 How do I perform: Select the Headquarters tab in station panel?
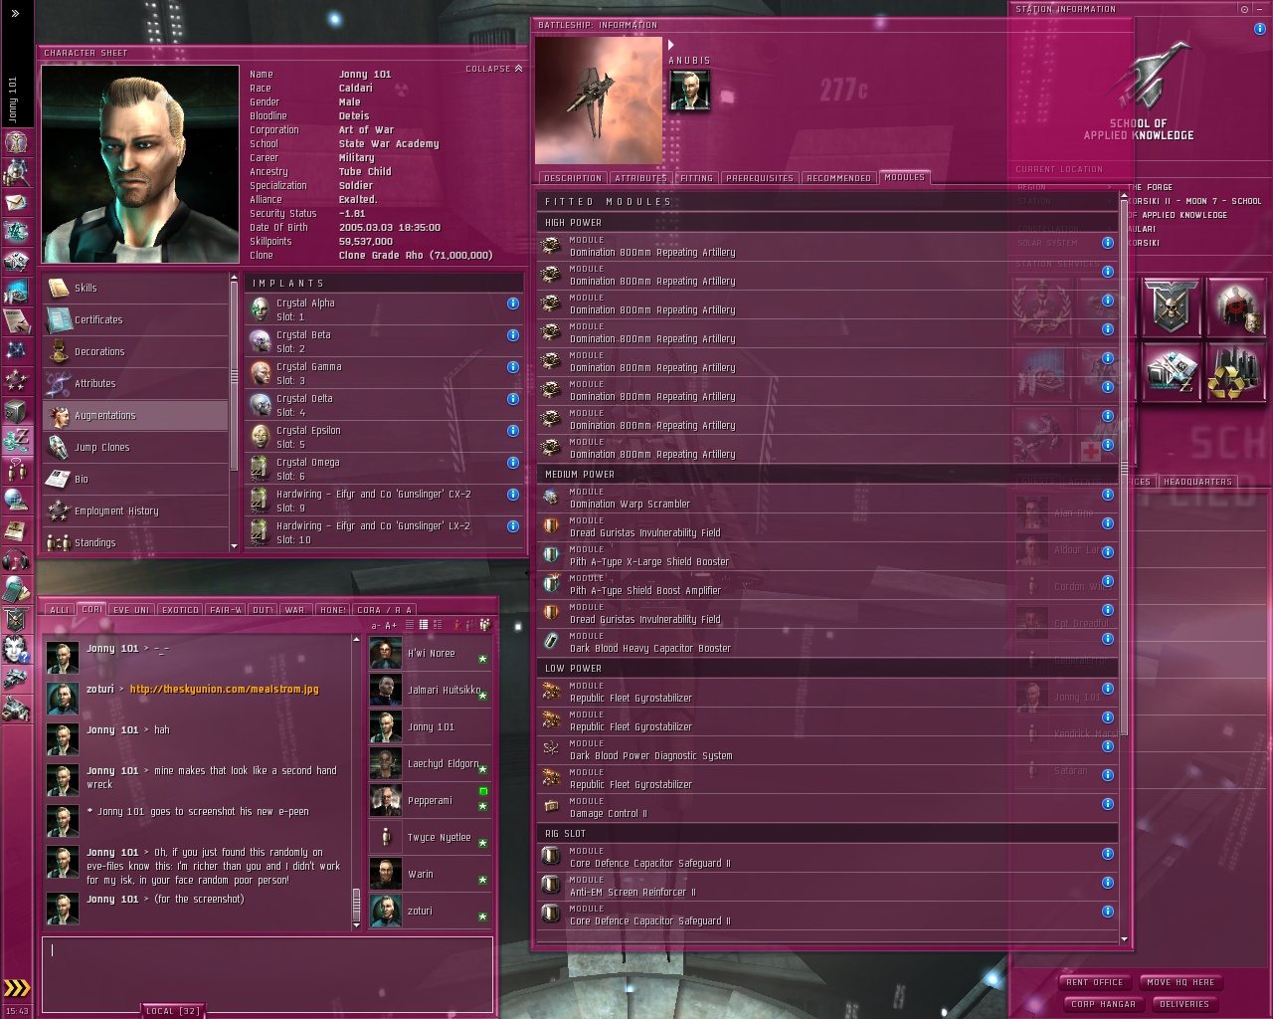coord(1197,482)
